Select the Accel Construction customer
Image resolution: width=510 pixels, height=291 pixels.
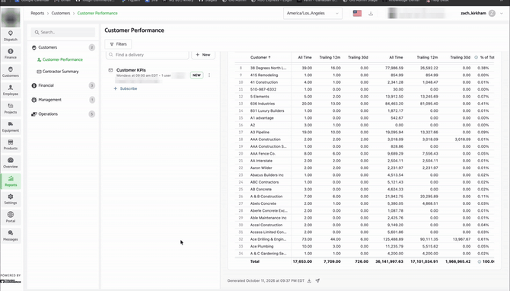266,225
